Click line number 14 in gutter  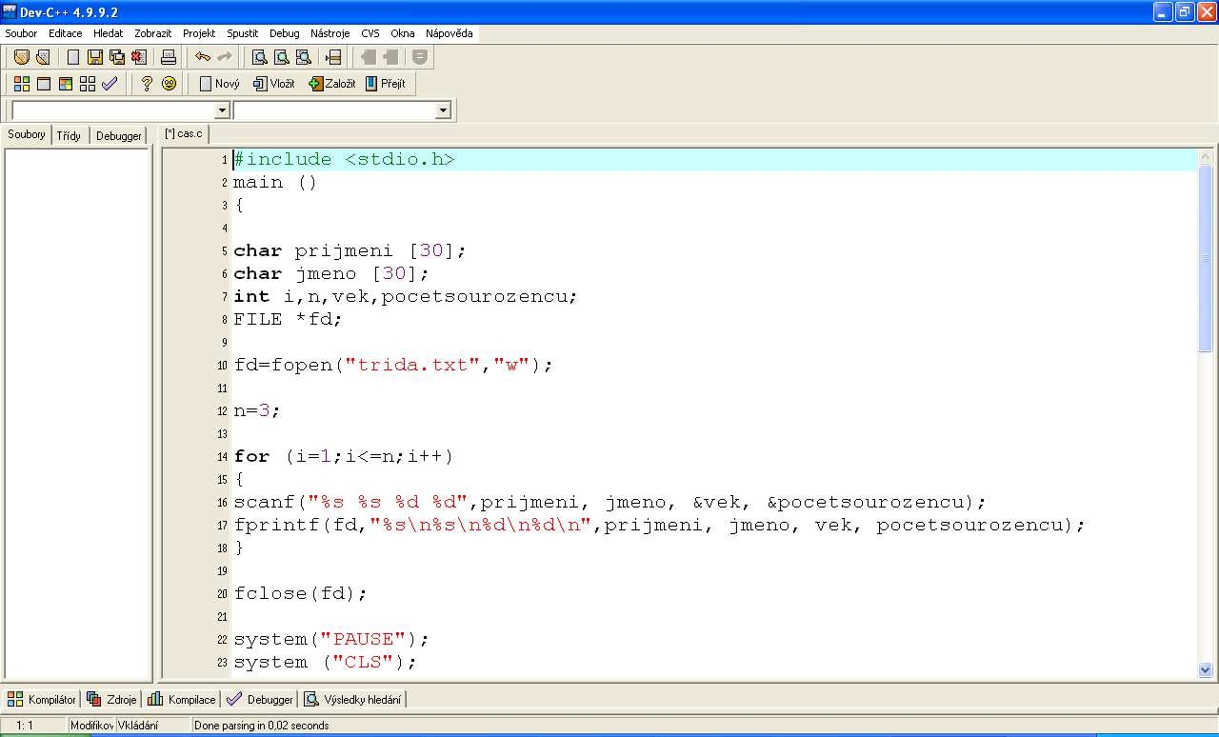223,457
